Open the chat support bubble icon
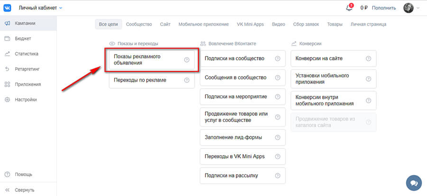 click(414, 183)
